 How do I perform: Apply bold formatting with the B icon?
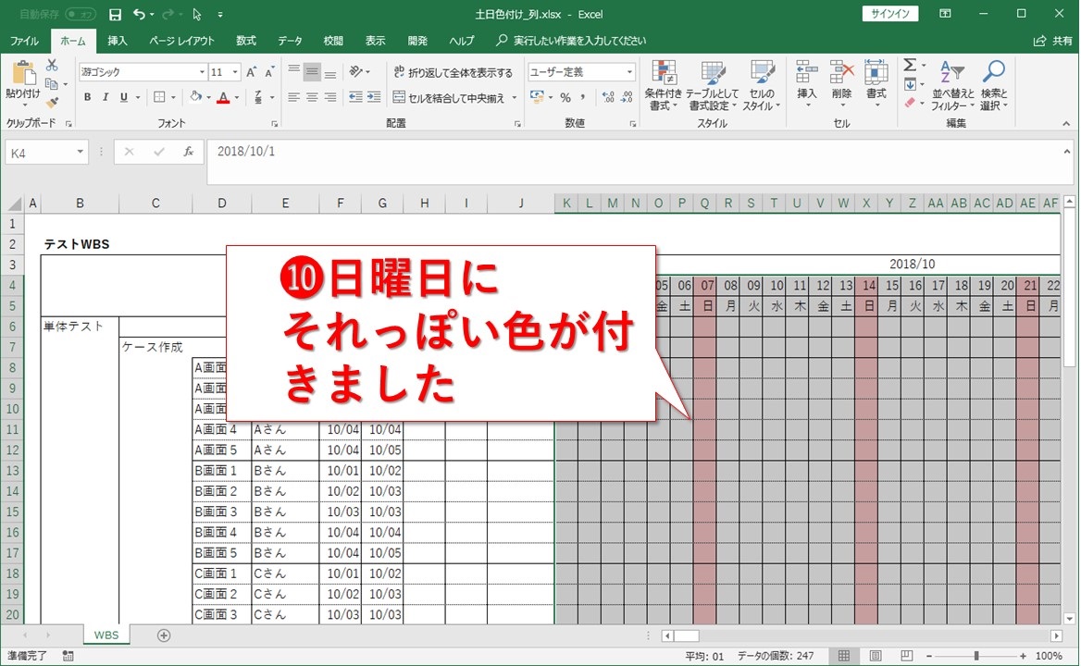pyautogui.click(x=87, y=96)
